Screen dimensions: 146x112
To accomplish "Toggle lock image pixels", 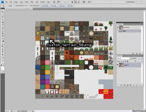I will tap(123, 61).
